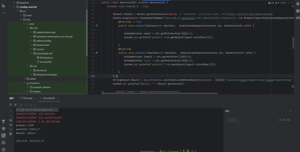Open the Build hammer tool window
300x152 pixels.
3,121
